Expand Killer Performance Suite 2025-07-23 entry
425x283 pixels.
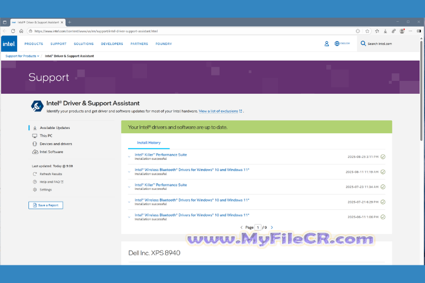coord(129,187)
